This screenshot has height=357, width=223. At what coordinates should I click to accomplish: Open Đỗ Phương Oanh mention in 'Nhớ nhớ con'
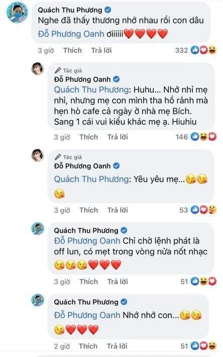[87, 315]
